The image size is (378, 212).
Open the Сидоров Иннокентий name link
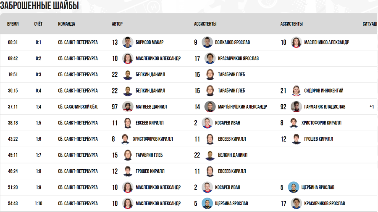click(x=323, y=90)
